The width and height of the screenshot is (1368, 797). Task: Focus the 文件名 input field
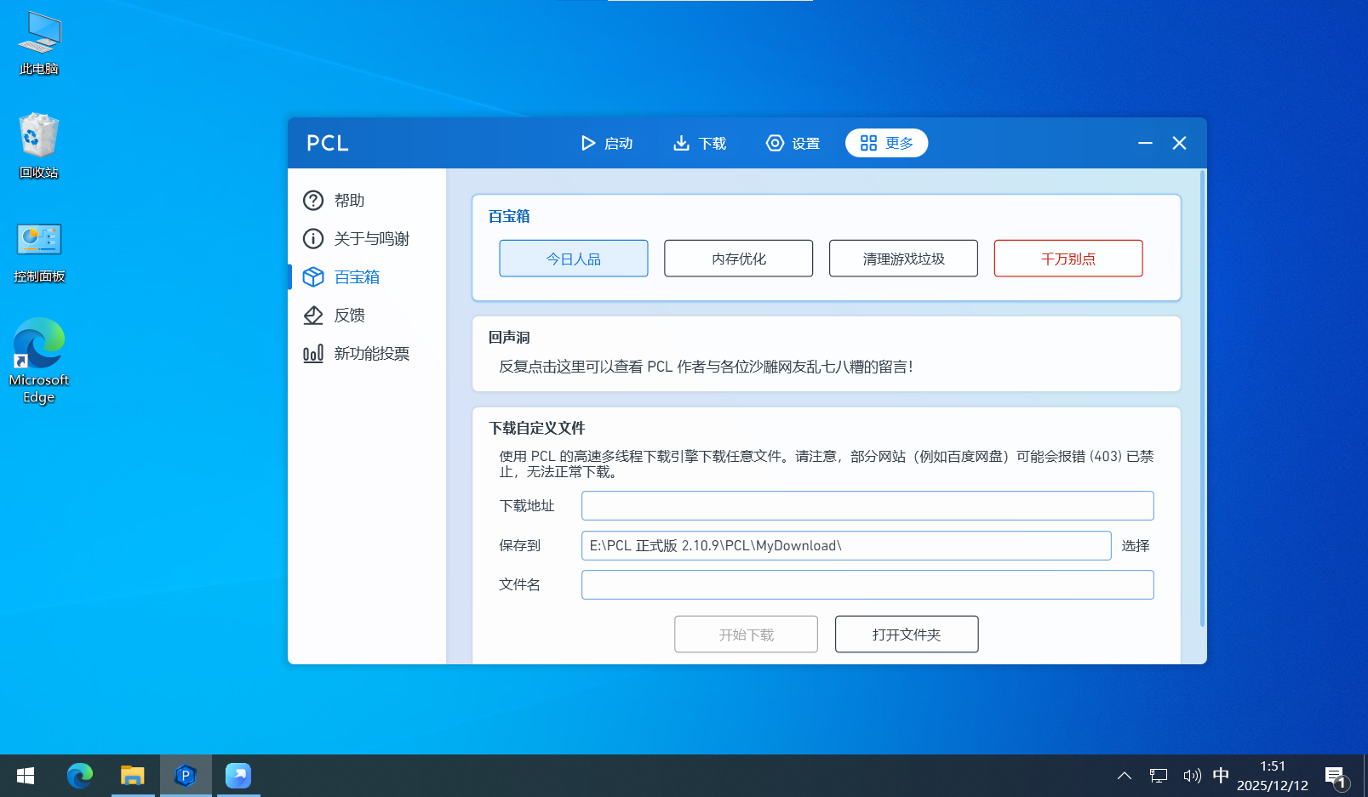(x=867, y=584)
